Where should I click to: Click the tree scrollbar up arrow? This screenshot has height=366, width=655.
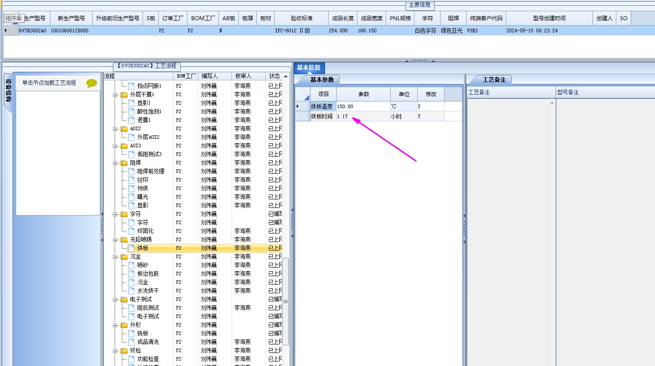pos(285,76)
